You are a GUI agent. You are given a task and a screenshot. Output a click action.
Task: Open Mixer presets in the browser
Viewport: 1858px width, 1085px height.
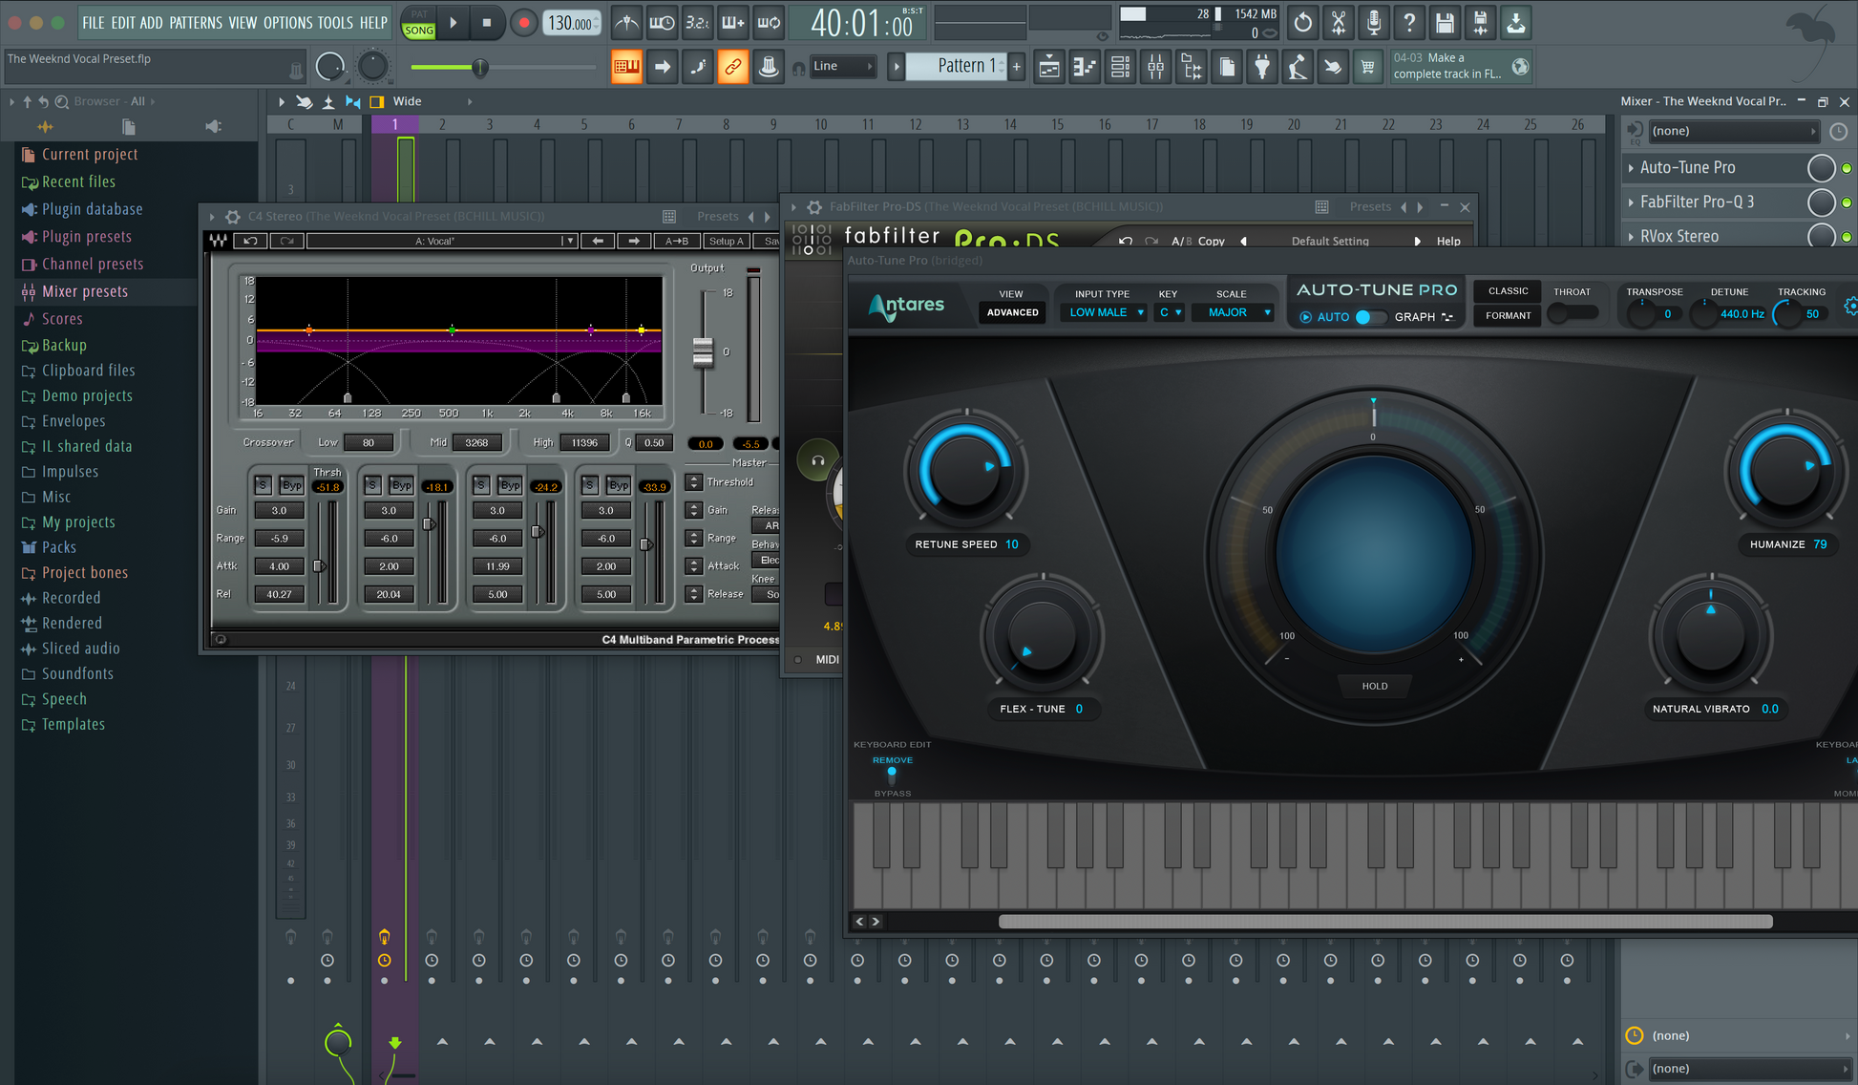85,291
